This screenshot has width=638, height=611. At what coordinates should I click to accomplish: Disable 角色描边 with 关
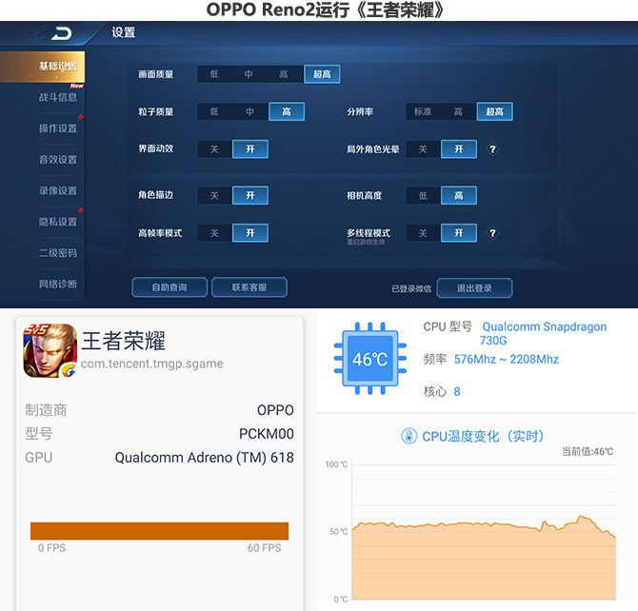[214, 196]
